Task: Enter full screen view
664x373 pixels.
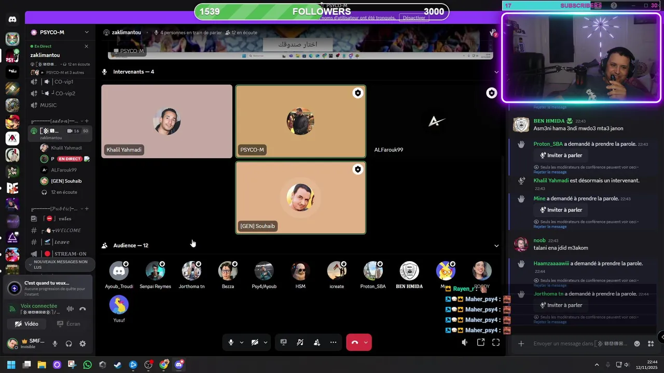Action: (496, 342)
